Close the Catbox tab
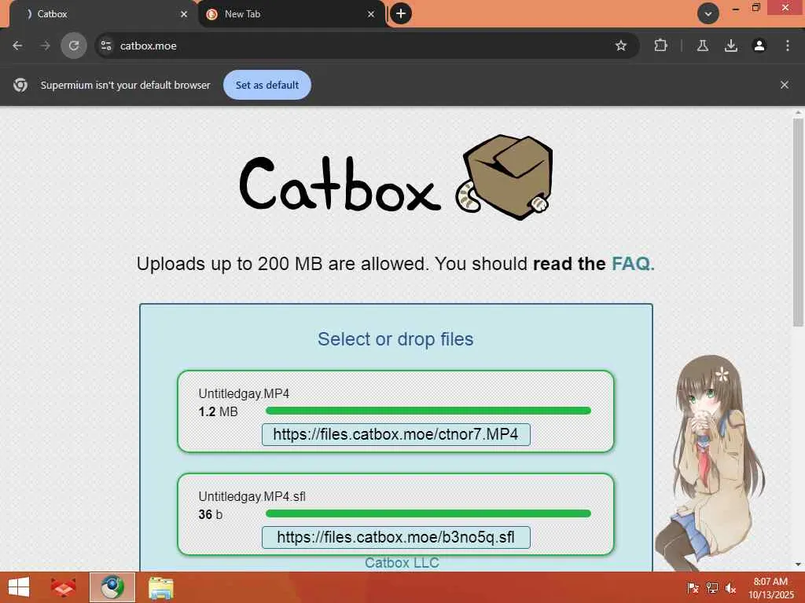Image resolution: width=805 pixels, height=603 pixels. [184, 14]
